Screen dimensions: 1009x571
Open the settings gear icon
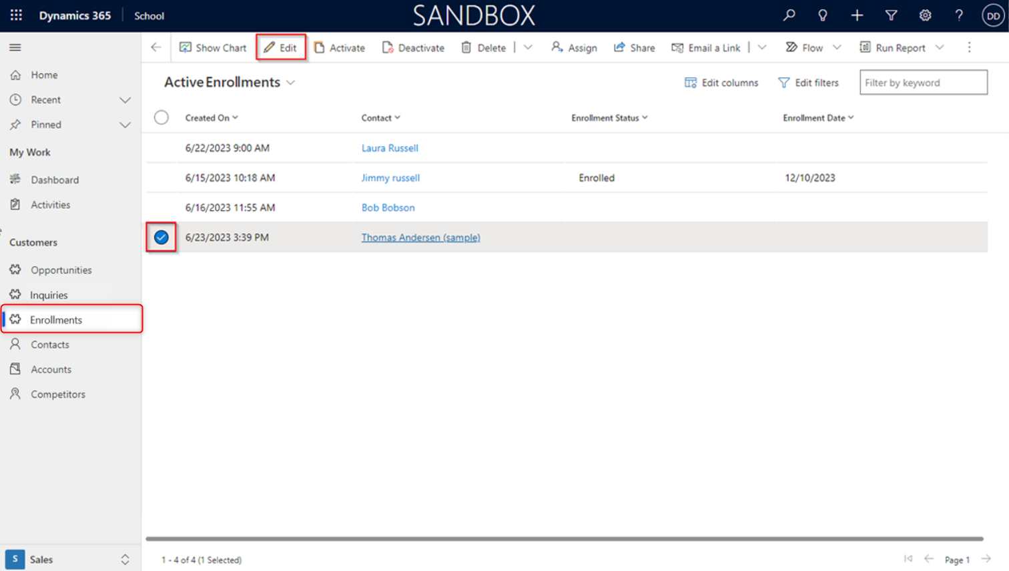(925, 15)
